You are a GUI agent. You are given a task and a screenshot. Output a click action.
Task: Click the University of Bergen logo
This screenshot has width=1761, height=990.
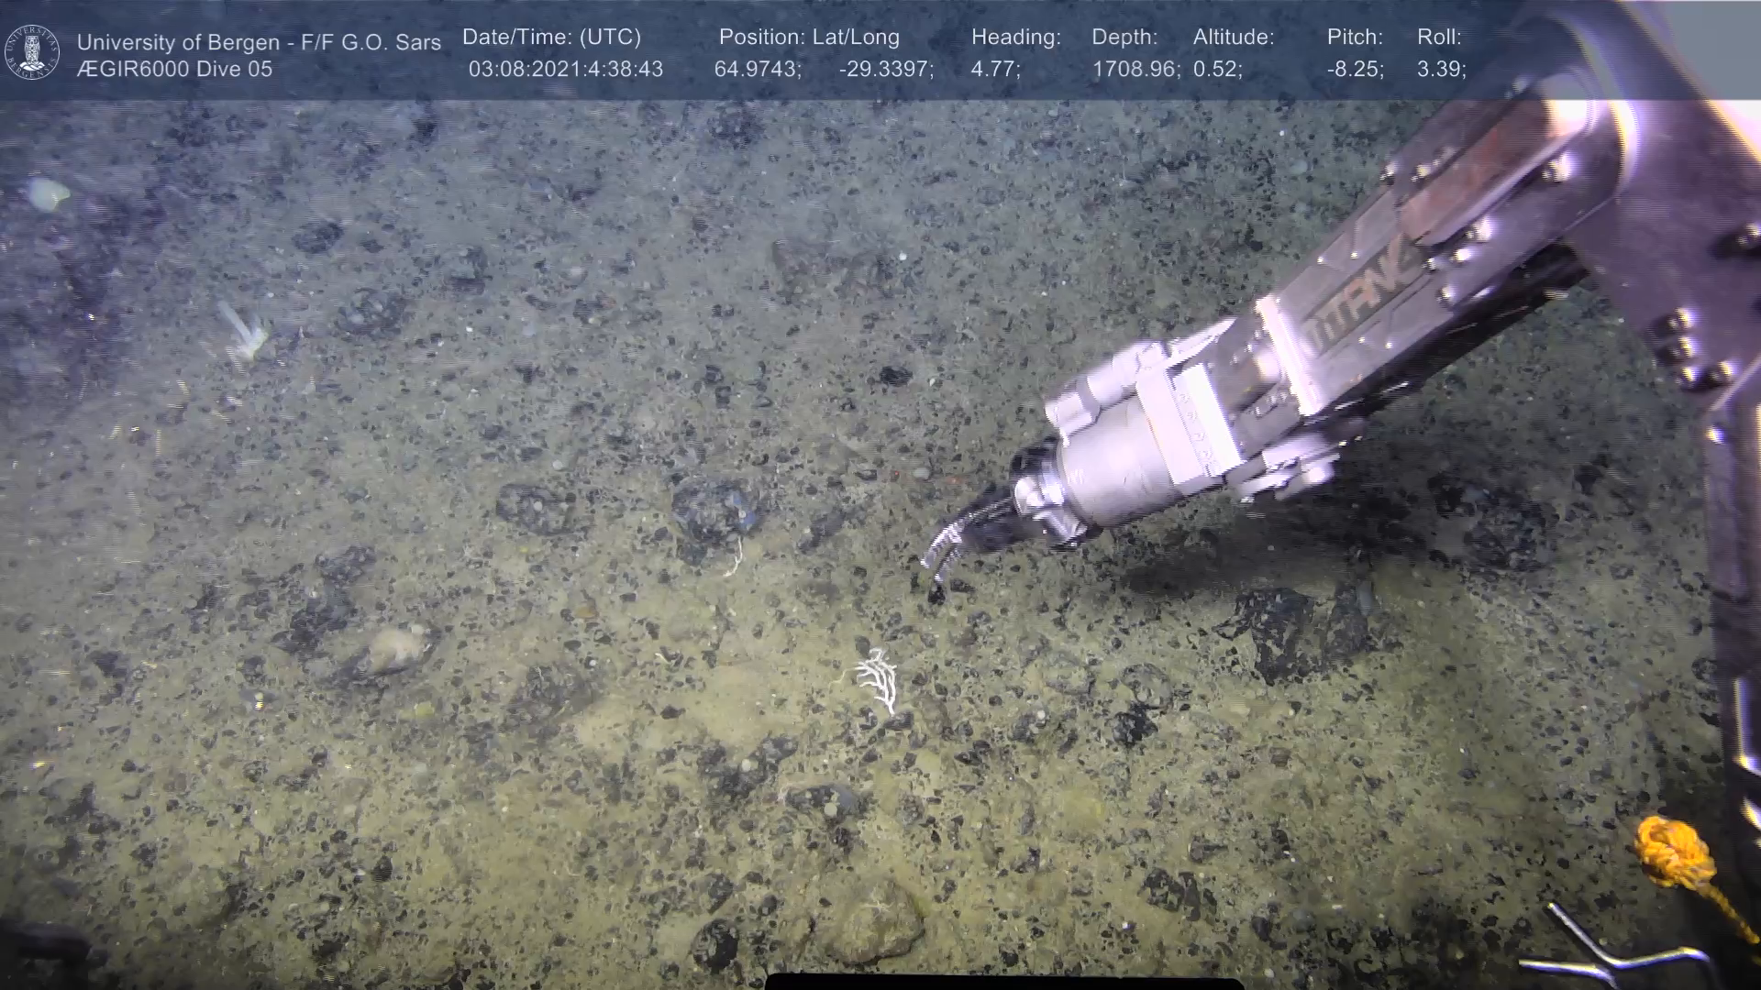32,52
